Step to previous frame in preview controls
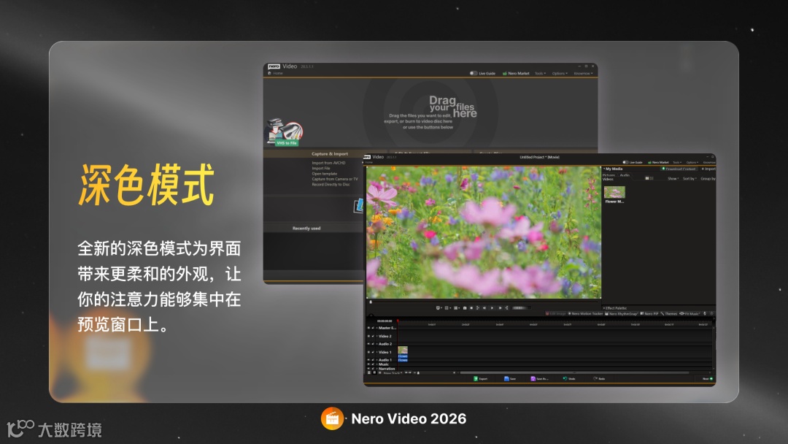Viewport: 788px width, 444px height. (x=484, y=307)
